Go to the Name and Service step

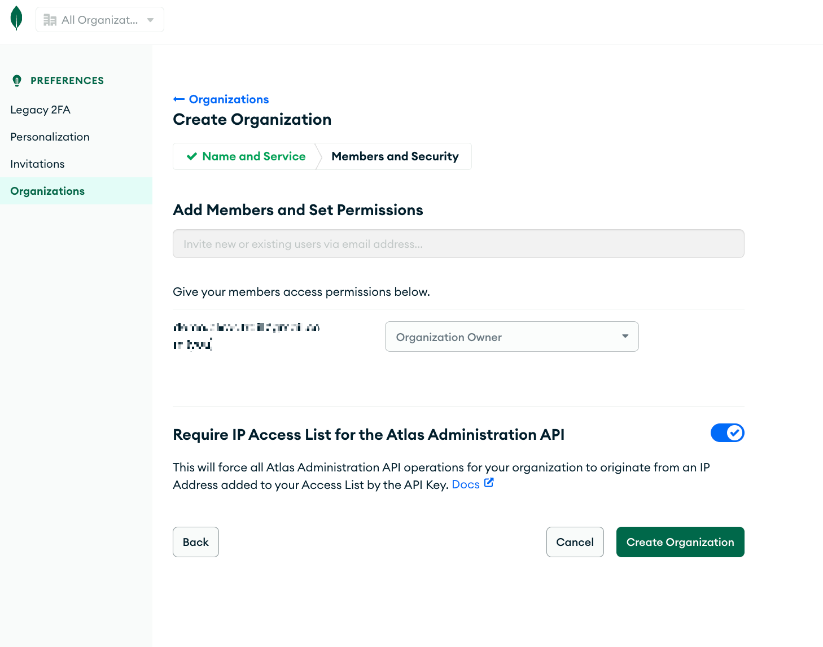(x=246, y=156)
